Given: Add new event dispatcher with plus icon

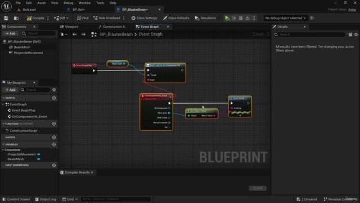Looking at the screenshot, I should (x=54, y=165).
